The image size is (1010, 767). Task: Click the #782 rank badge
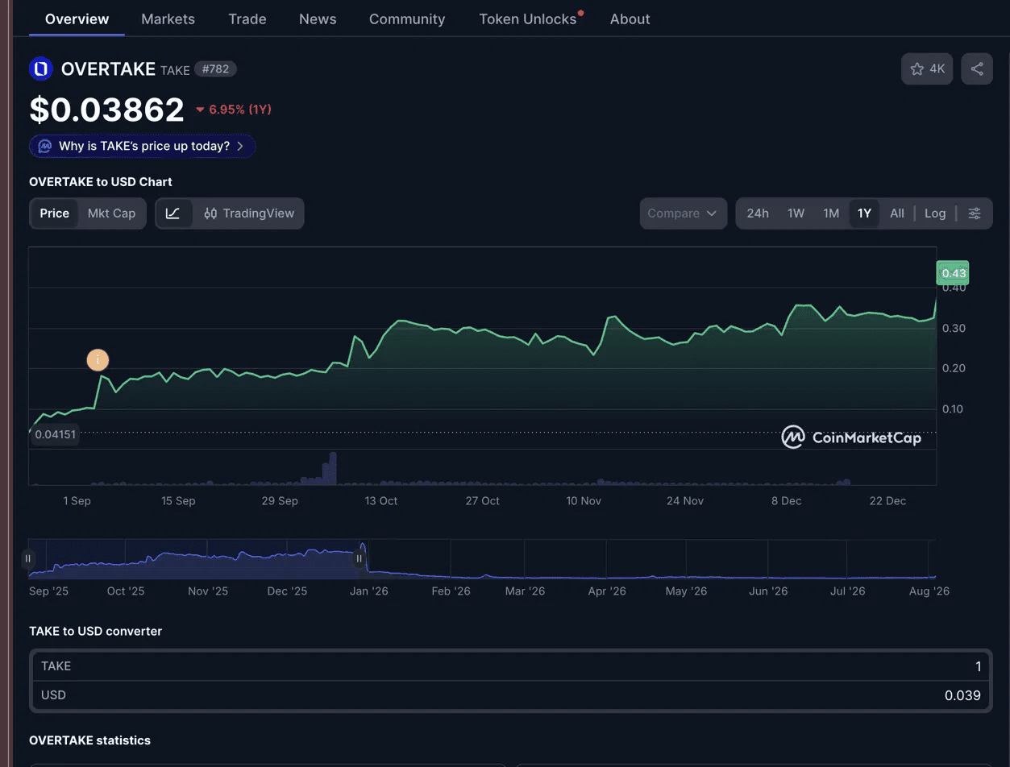(x=215, y=69)
